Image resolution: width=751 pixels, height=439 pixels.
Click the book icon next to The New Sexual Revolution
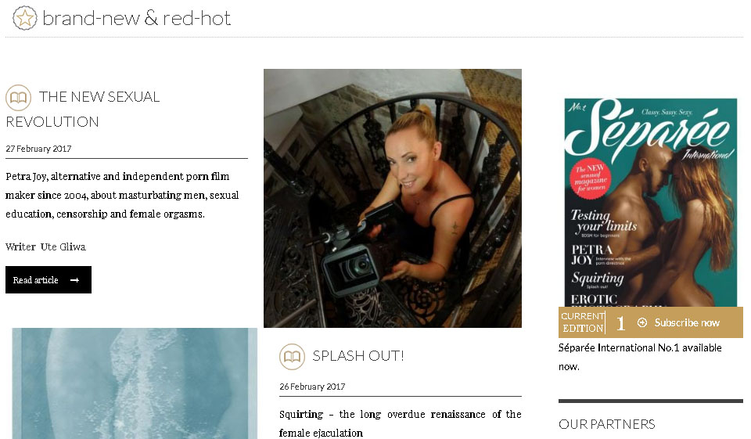tap(18, 97)
